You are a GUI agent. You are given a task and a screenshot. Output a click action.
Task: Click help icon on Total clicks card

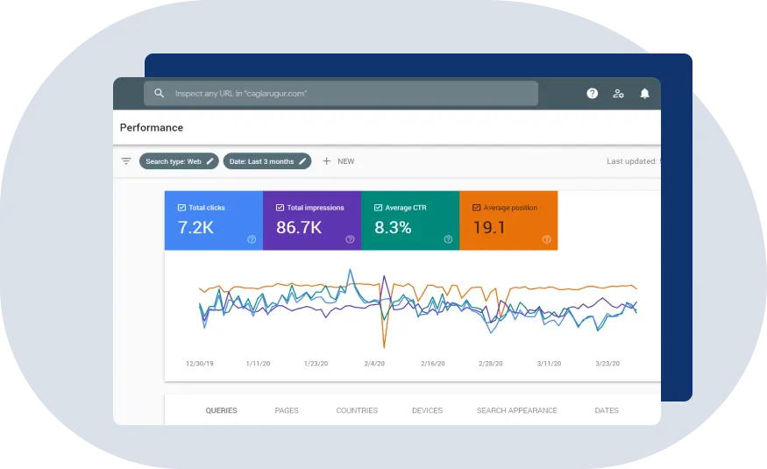(x=252, y=239)
